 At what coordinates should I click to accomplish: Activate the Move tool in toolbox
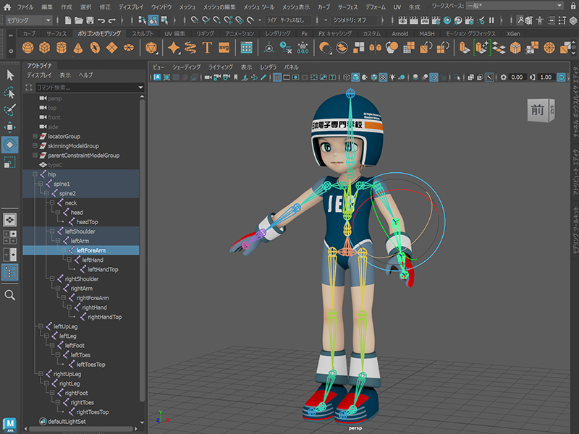tap(10, 127)
